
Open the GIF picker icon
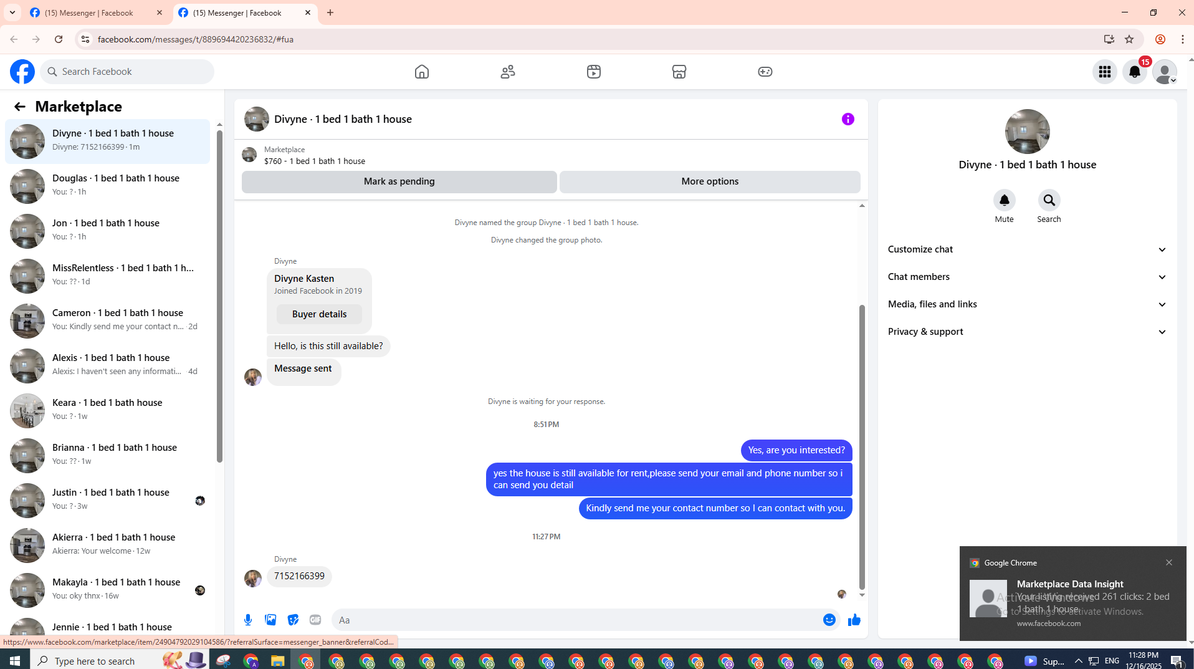pos(315,620)
